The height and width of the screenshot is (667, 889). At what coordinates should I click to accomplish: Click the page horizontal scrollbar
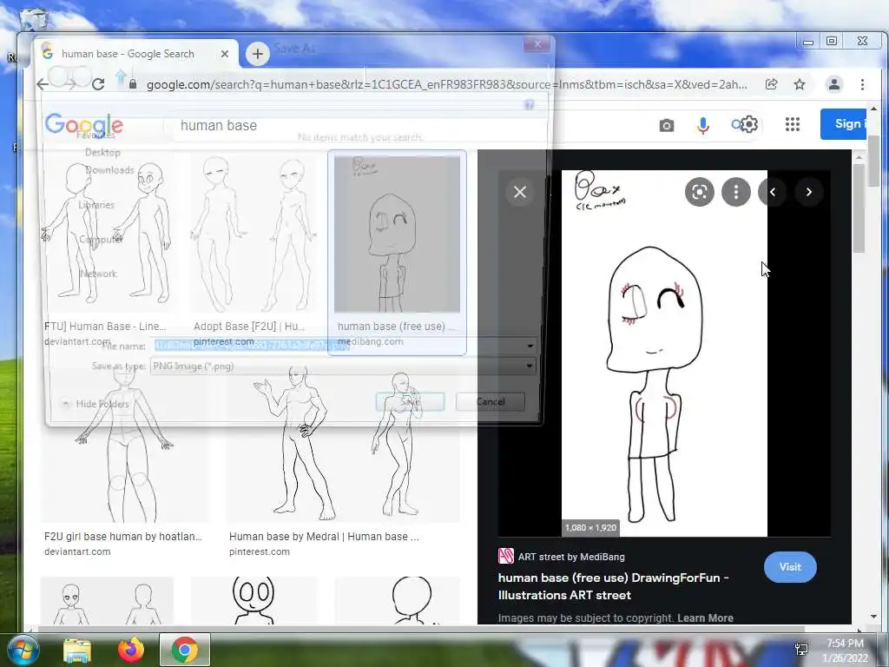(421, 629)
